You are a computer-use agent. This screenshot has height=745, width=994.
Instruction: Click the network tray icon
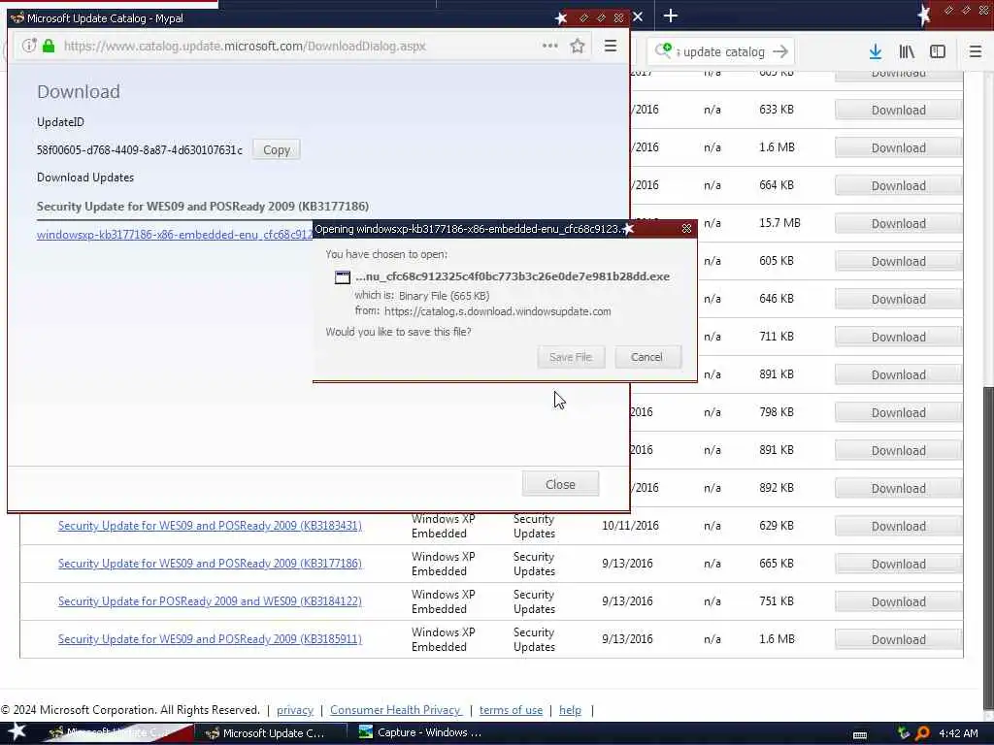coord(904,733)
